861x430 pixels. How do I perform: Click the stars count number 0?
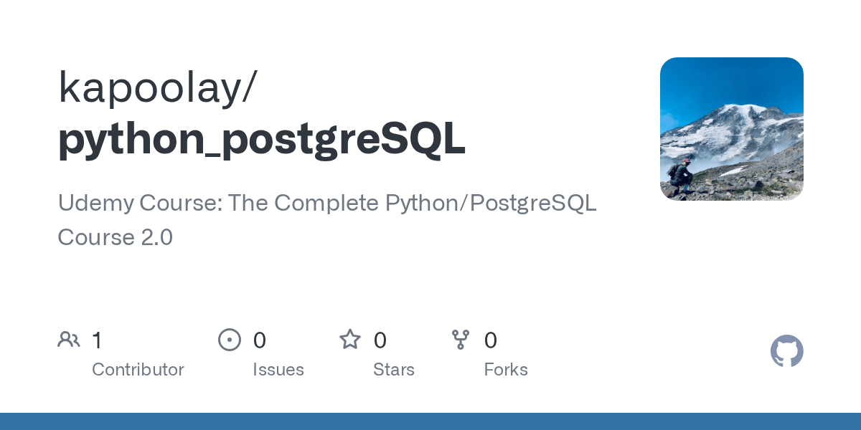(x=380, y=340)
